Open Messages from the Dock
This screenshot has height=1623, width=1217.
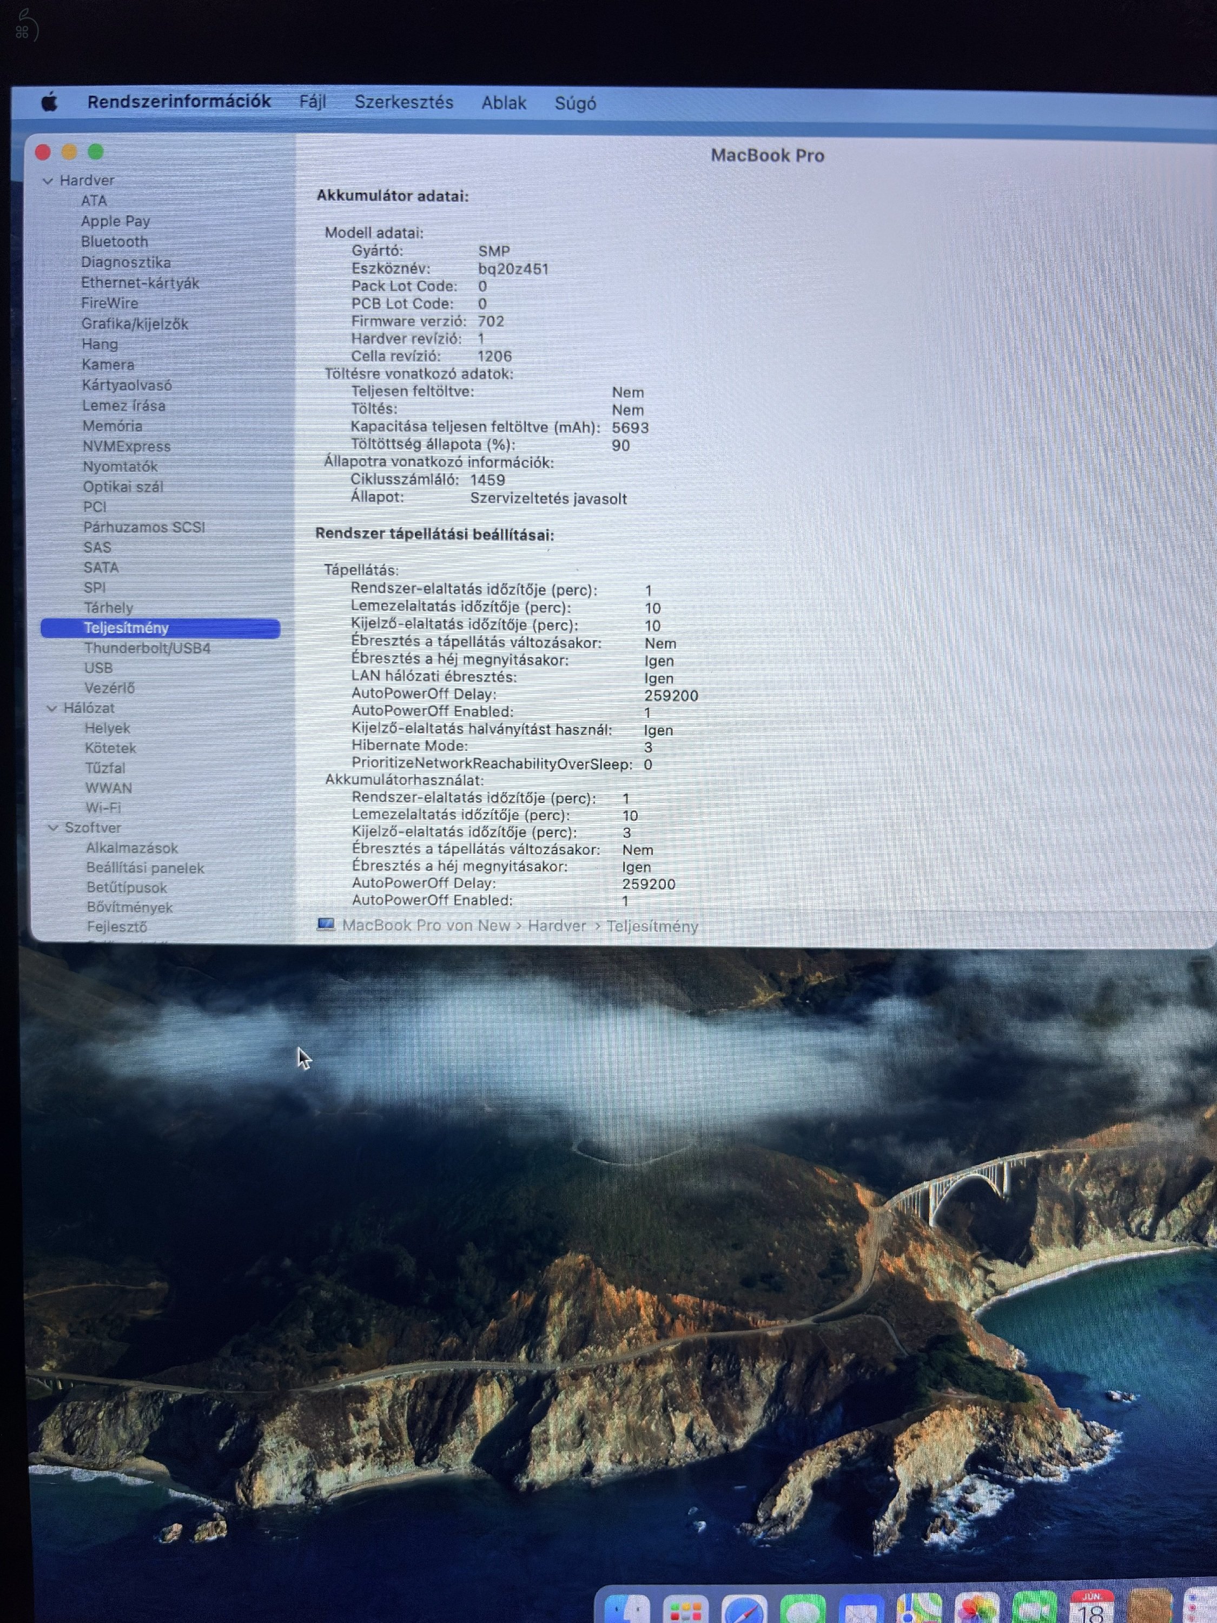[803, 1608]
